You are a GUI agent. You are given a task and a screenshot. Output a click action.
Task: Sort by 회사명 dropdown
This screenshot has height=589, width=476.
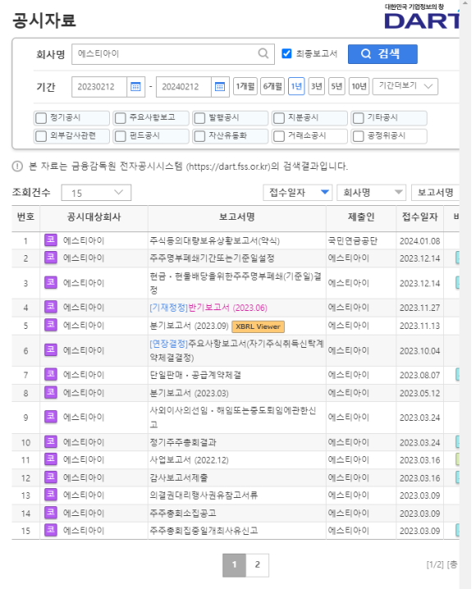[371, 192]
